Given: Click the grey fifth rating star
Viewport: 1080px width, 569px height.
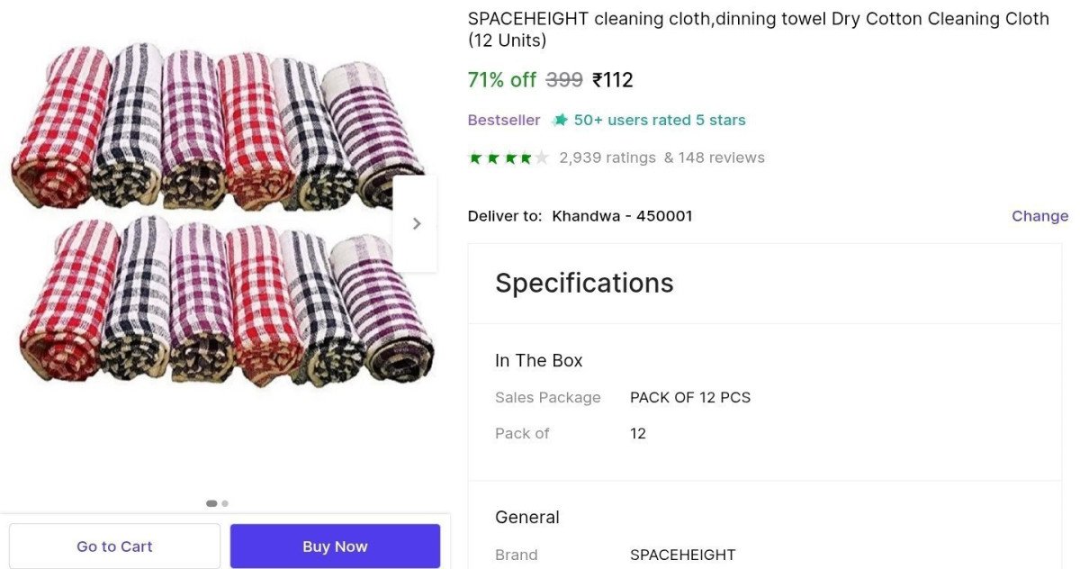Looking at the screenshot, I should pyautogui.click(x=541, y=158).
